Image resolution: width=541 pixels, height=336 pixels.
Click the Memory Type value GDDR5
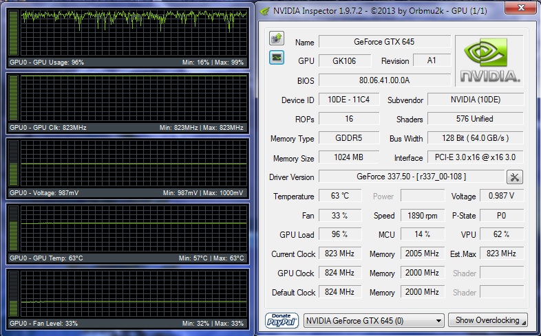pos(349,138)
